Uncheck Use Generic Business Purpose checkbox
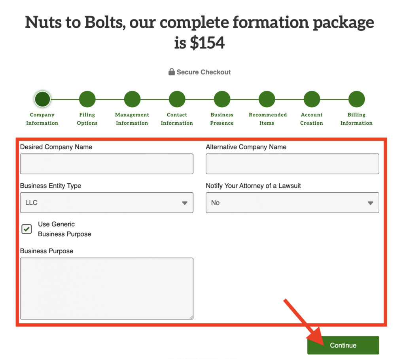405x359 pixels. 26,229
